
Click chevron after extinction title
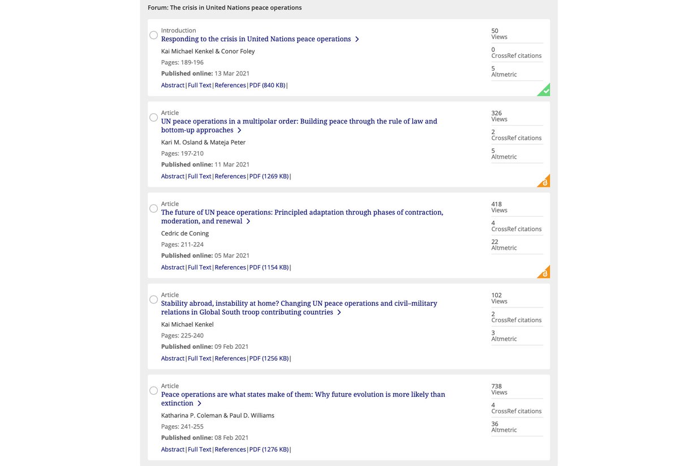200,404
